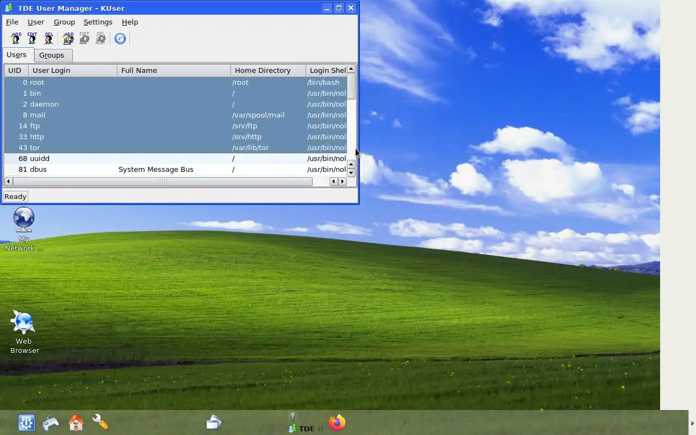Image resolution: width=696 pixels, height=435 pixels.
Task: Open the Help menu
Action: point(130,22)
